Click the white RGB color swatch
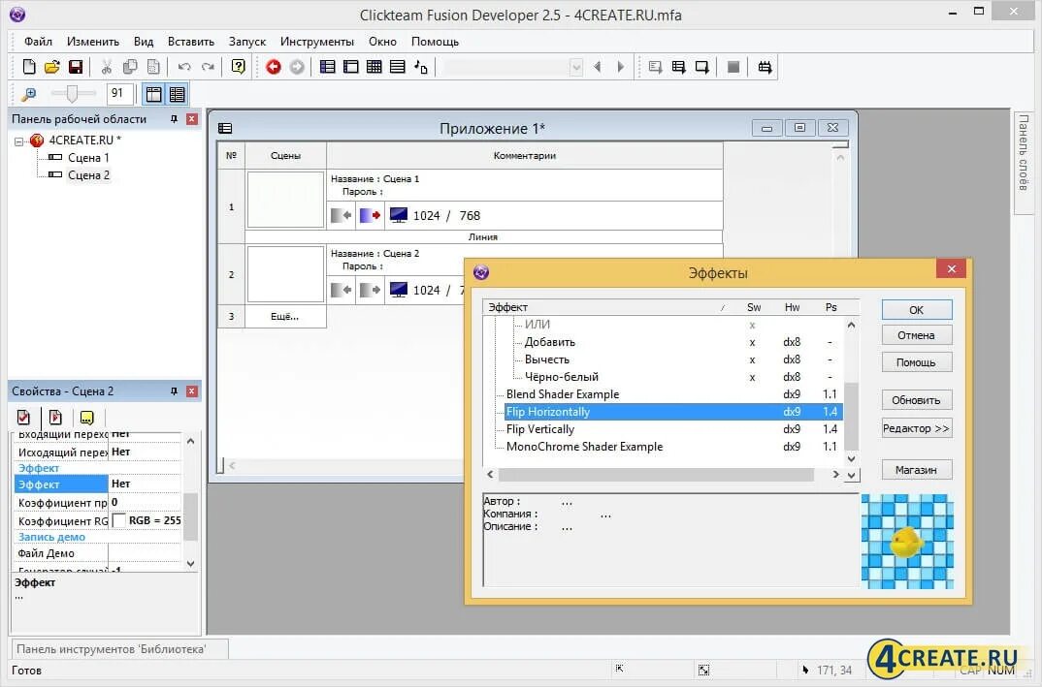This screenshot has height=687, width=1042. (118, 520)
